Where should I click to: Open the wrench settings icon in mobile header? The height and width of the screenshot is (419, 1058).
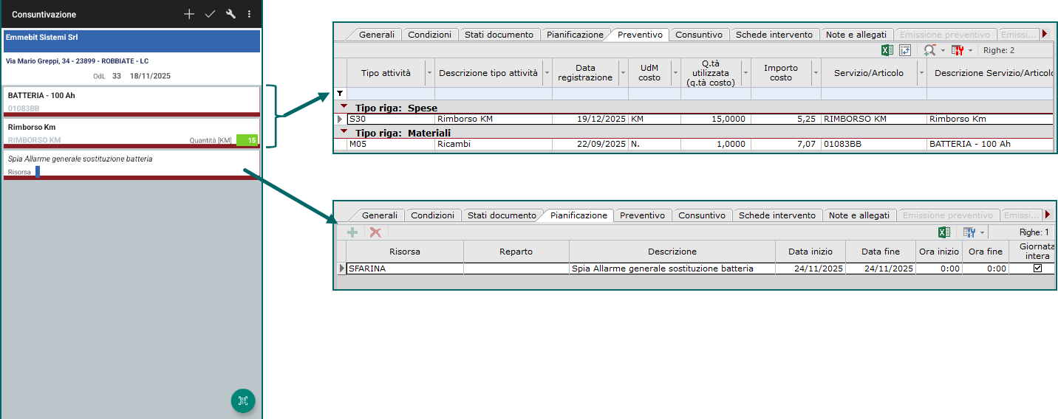(x=231, y=14)
